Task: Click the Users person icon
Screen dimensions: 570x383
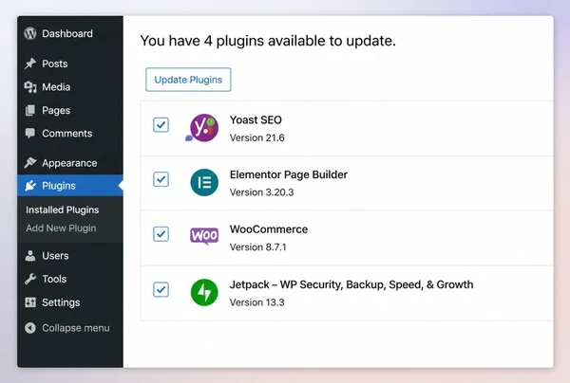Action: 30,256
